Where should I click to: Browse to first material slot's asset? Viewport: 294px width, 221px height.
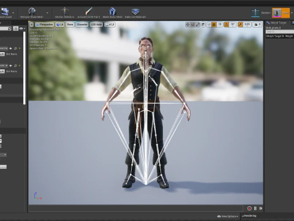[15, 48]
